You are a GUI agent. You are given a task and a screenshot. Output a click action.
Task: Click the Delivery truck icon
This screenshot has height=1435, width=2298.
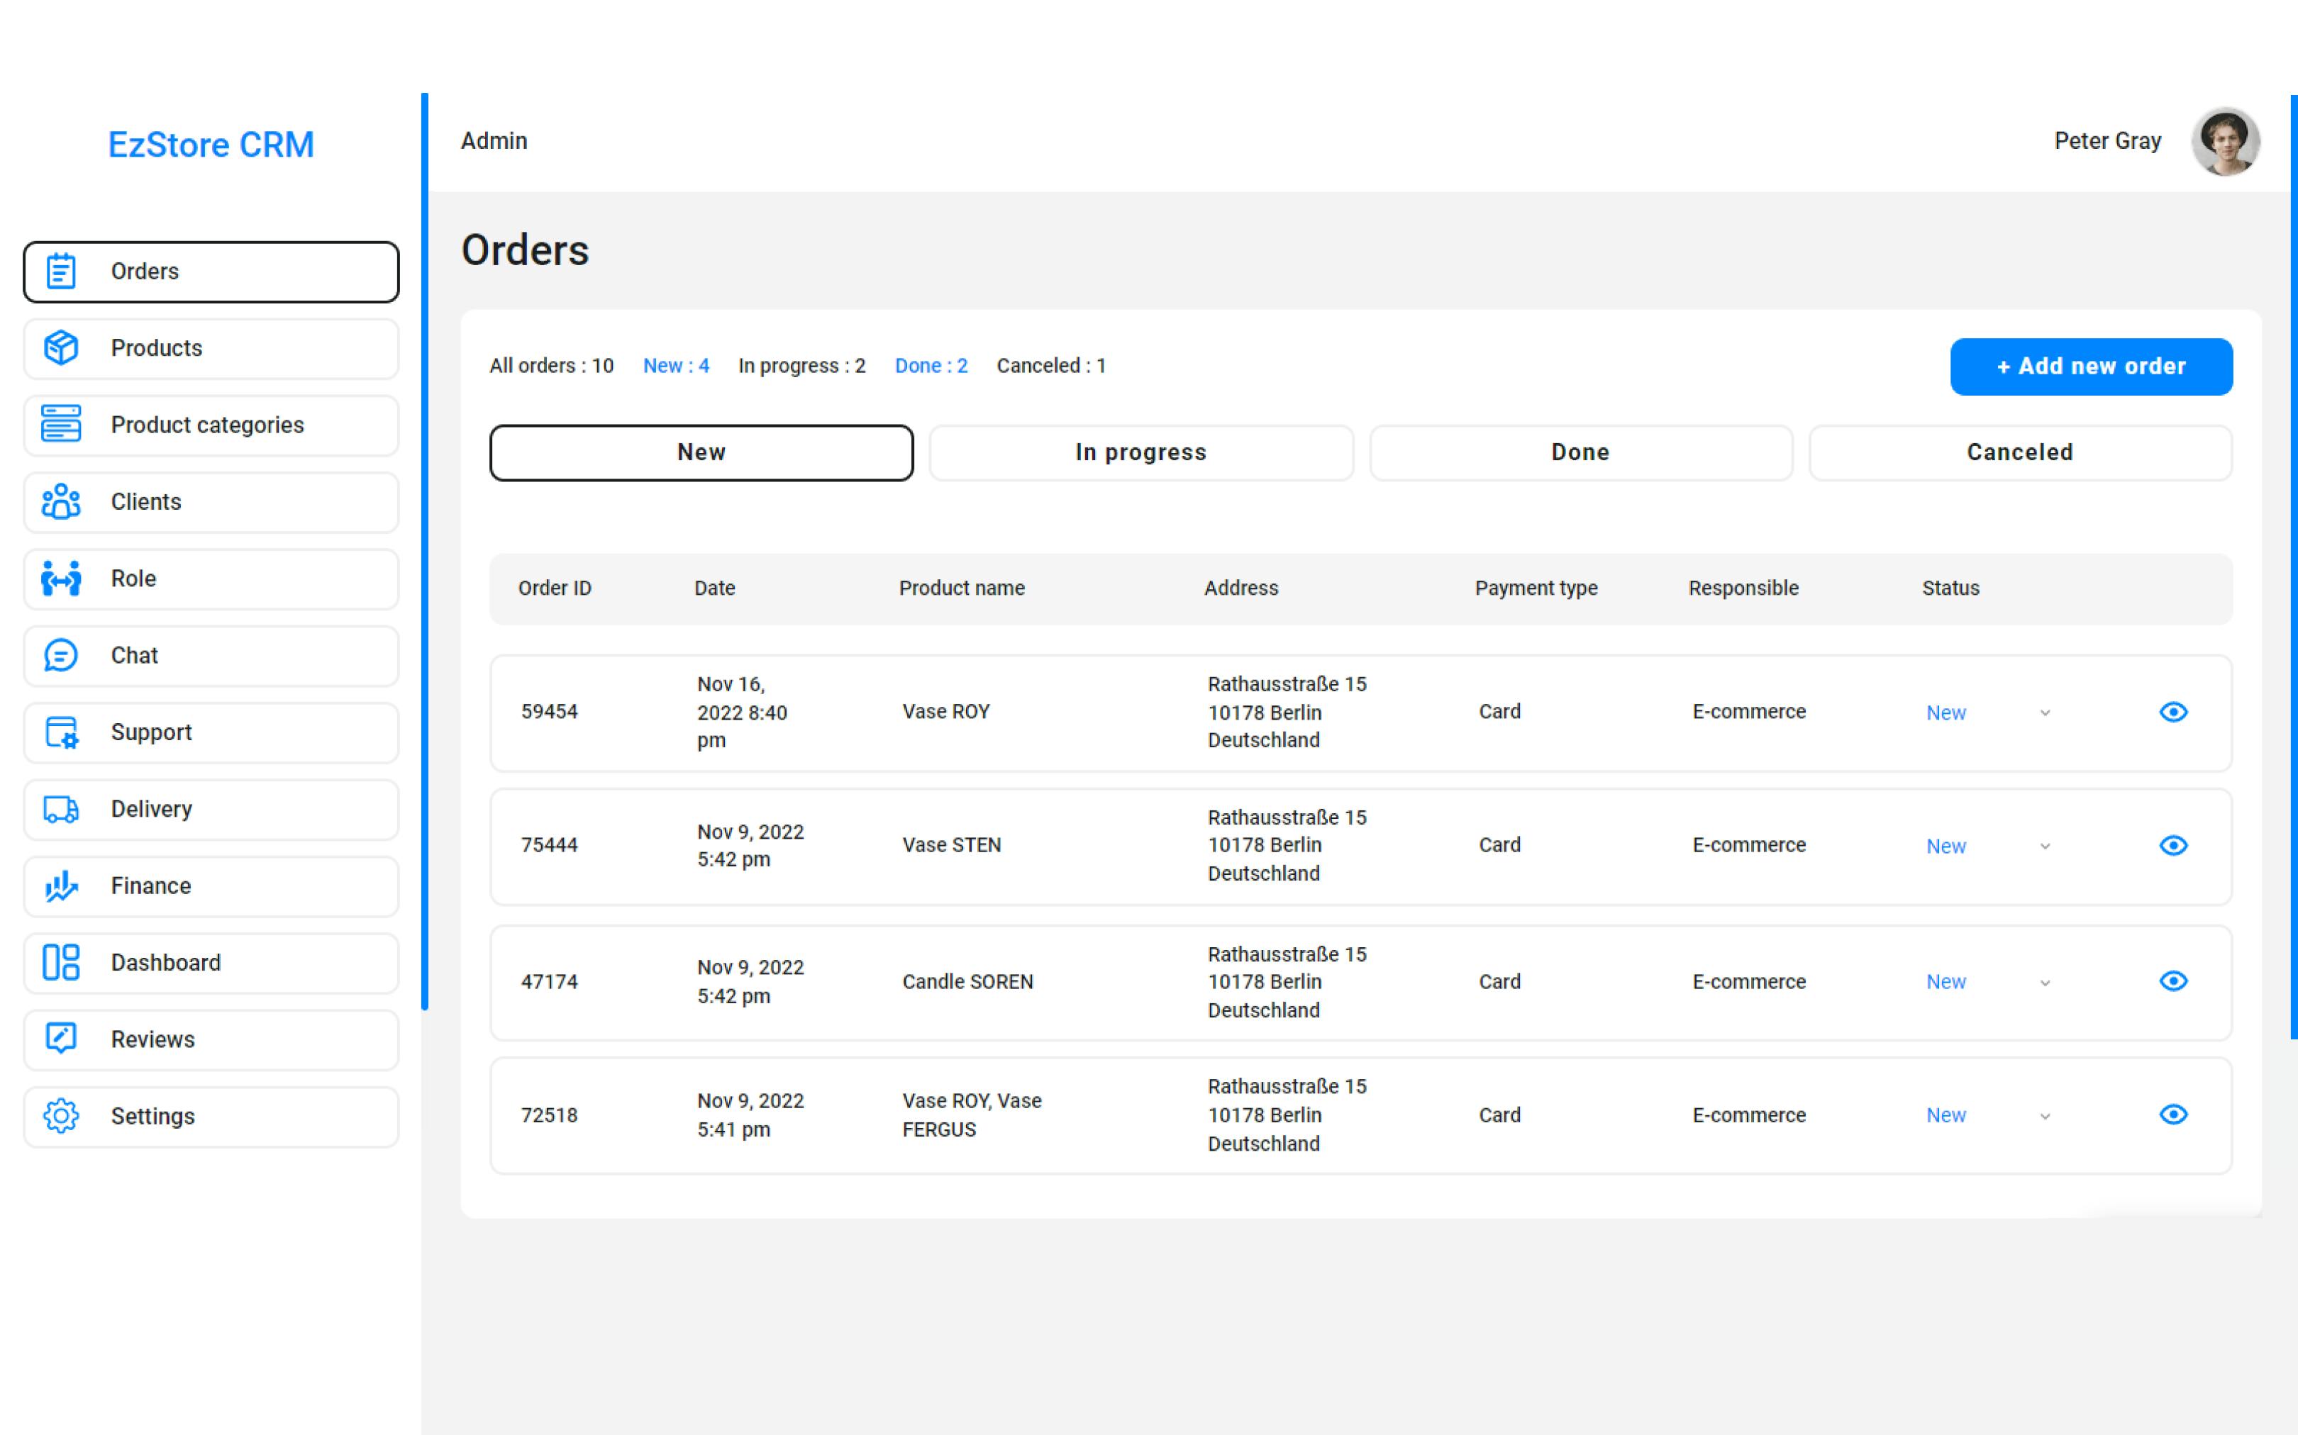coord(61,809)
